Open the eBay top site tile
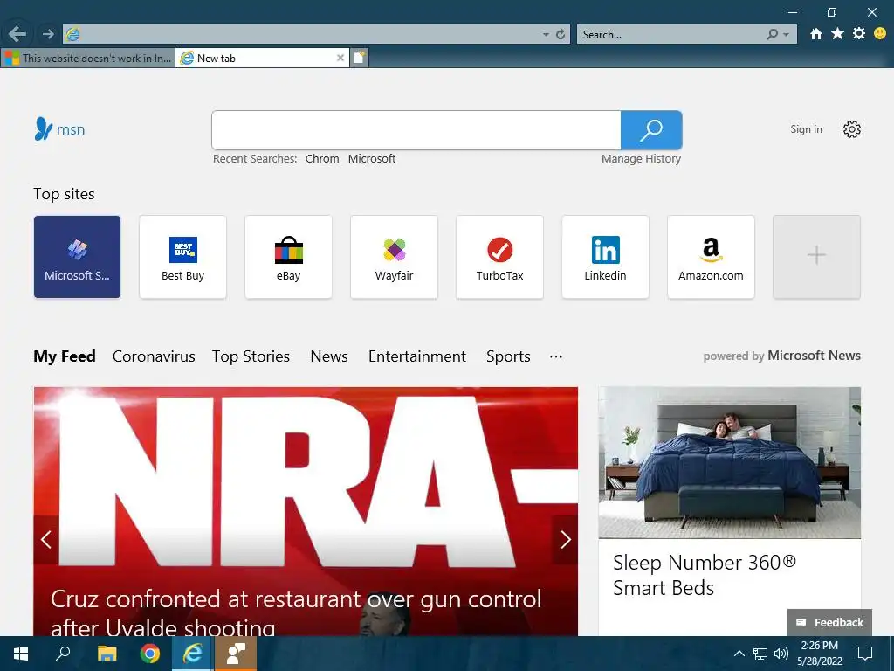The height and width of the screenshot is (671, 894). click(288, 257)
